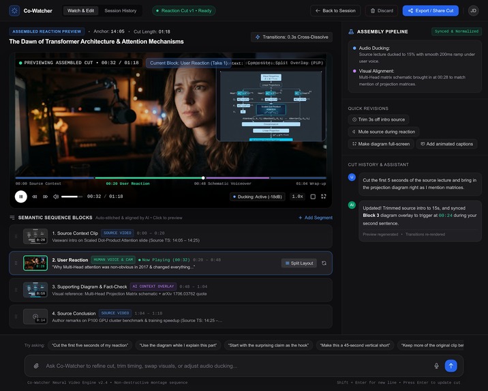Jump to 01:04 Wrap-up marker
Viewport: 488px width, 391px height.
coord(311,184)
